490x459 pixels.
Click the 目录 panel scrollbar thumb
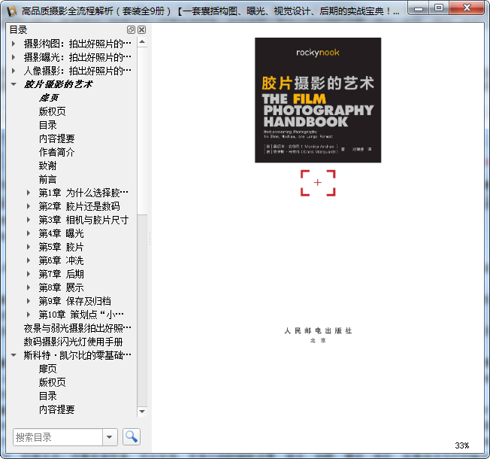(142, 131)
